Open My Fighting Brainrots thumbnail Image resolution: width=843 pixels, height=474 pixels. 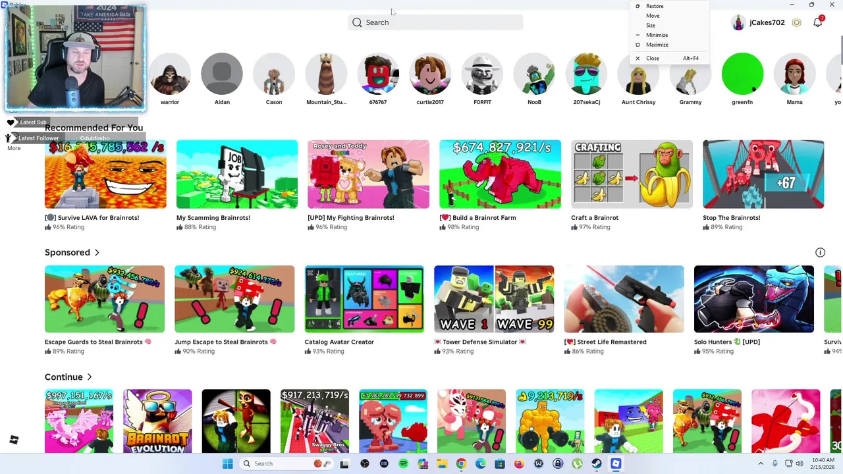pyautogui.click(x=368, y=174)
